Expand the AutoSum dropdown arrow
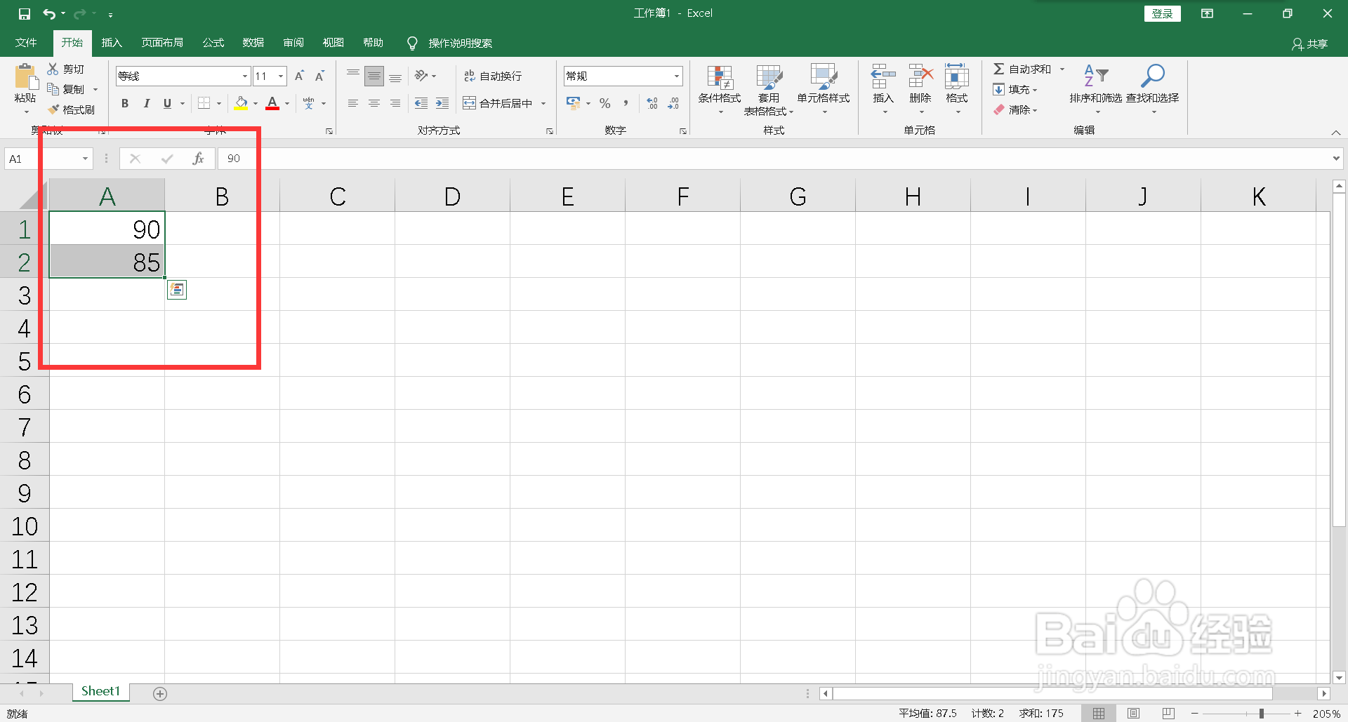The image size is (1348, 722). point(1062,69)
